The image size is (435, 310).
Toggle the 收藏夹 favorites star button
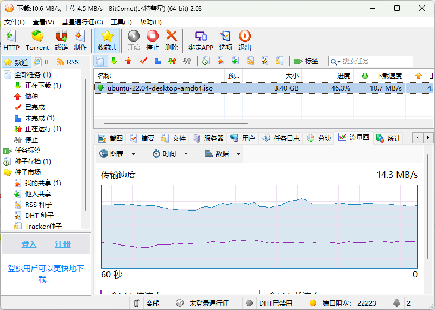click(x=108, y=41)
